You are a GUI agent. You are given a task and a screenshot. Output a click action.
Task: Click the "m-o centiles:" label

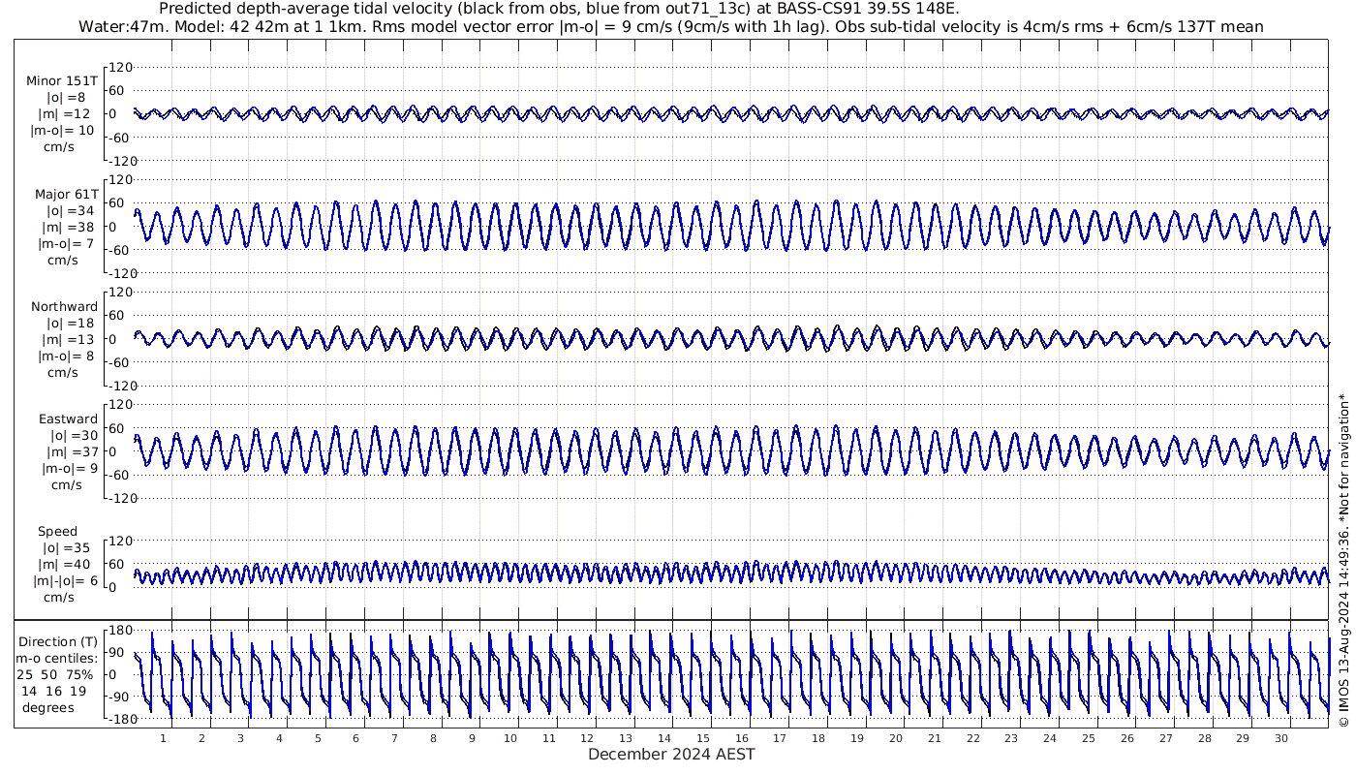point(55,659)
